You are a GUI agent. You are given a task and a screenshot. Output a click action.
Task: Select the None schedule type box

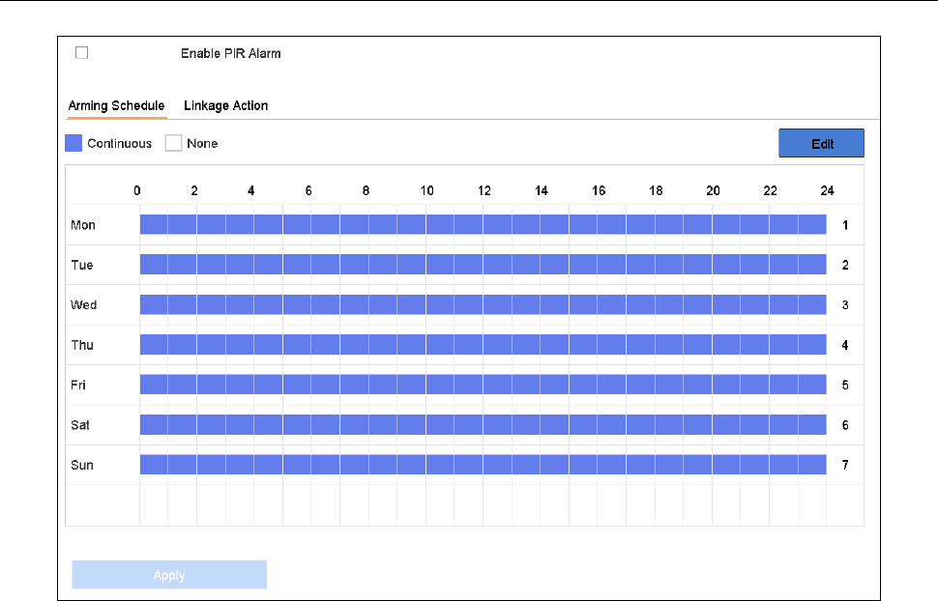[x=174, y=143]
